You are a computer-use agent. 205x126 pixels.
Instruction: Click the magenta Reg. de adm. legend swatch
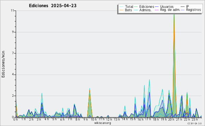tap(156, 10)
